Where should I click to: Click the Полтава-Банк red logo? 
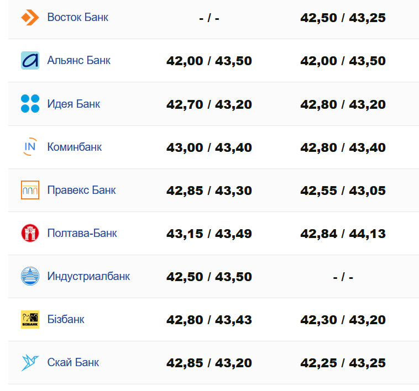pos(30,233)
